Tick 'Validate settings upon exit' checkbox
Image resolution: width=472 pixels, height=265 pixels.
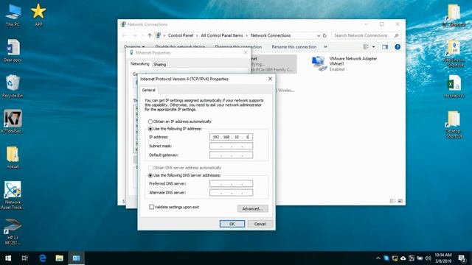[151, 207]
